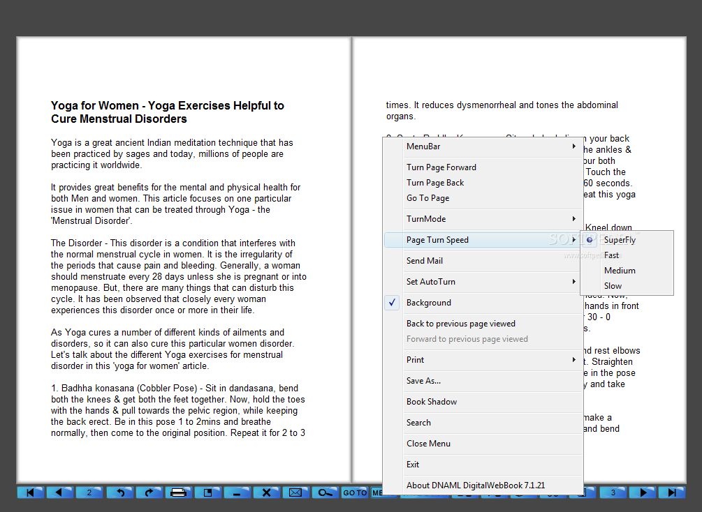The width and height of the screenshot is (702, 512).
Task: Click the magnifier search toolbar icon
Action: click(326, 492)
